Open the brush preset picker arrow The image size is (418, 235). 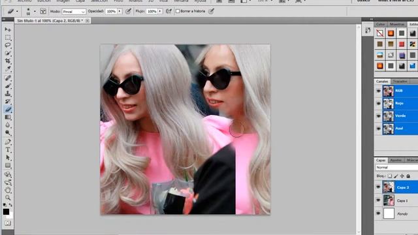click(x=35, y=12)
